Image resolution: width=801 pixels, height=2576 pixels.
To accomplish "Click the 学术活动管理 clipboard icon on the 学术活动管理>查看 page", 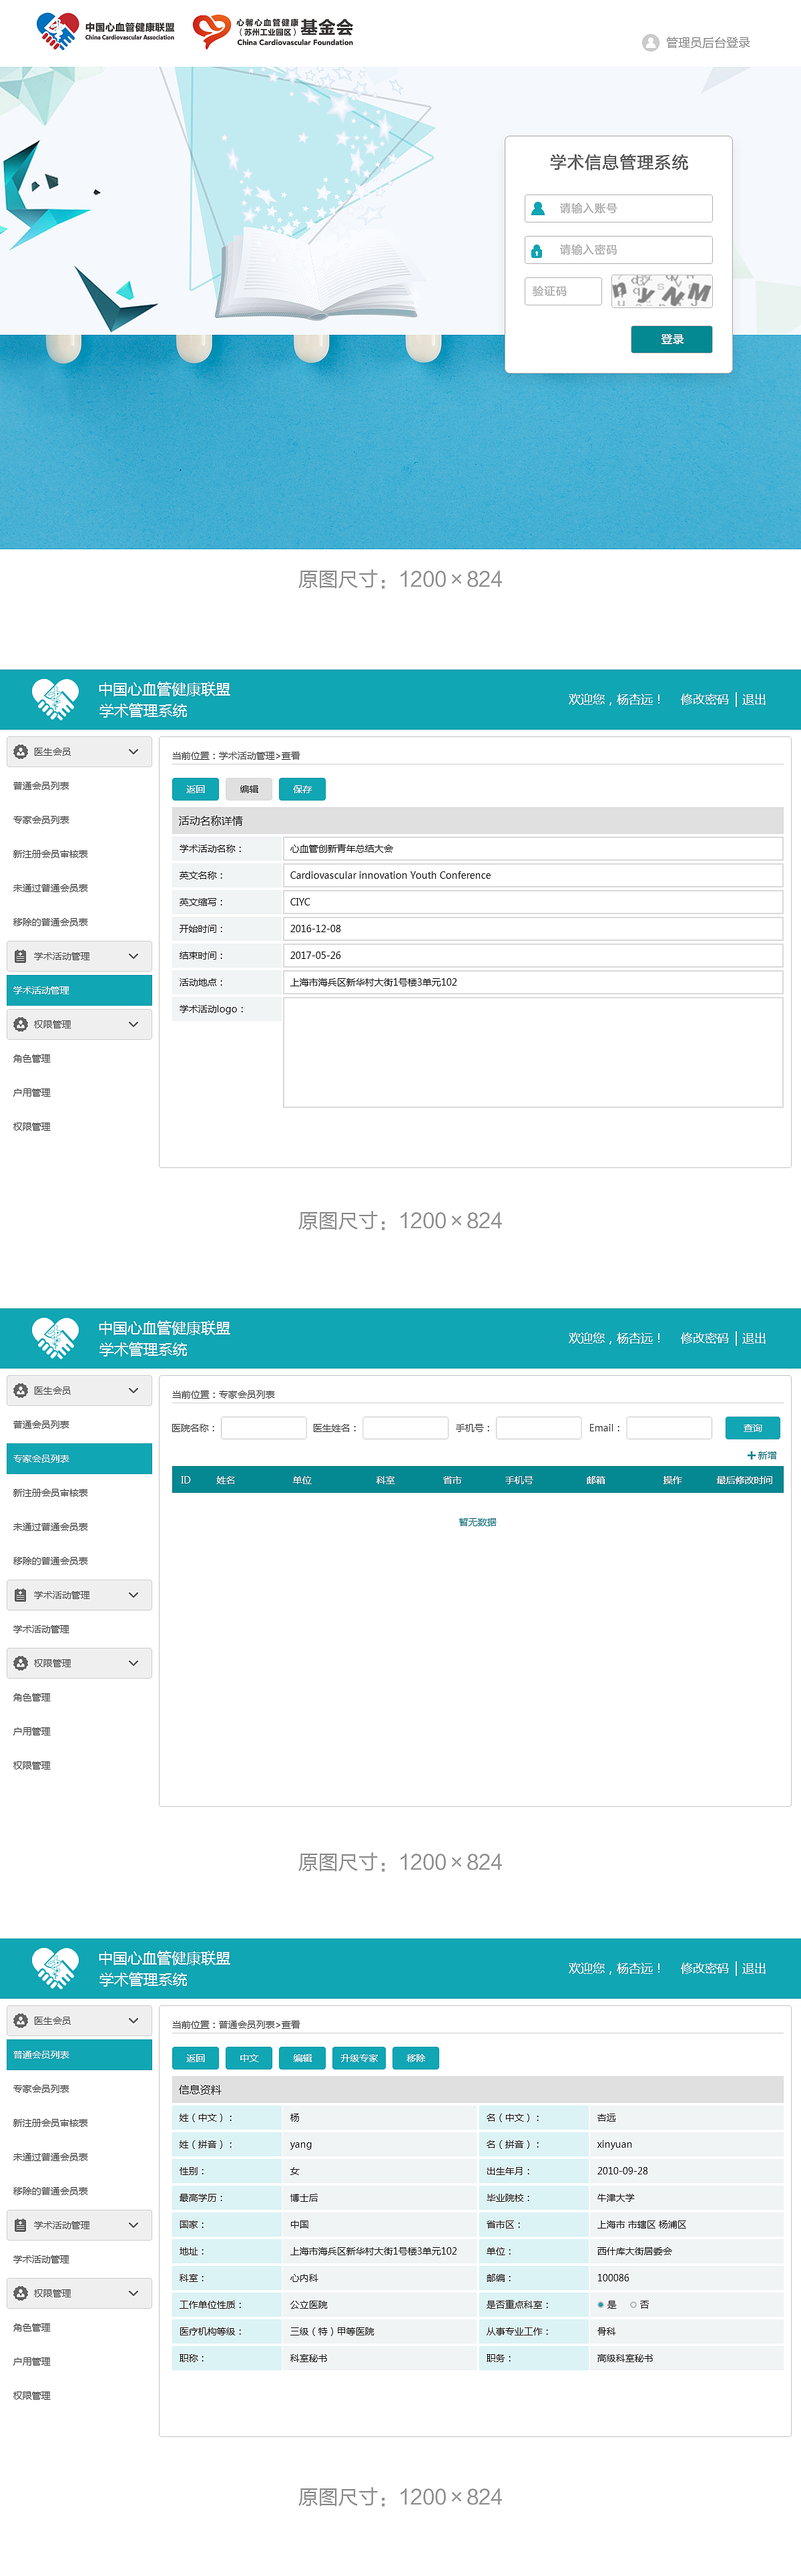I will (x=20, y=956).
